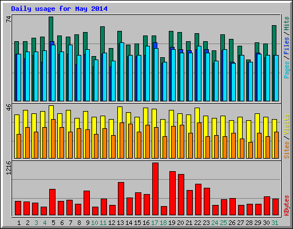Screen dimensions: 293x229
Task: Click the red KBytes bar for day 22
Action: coord(198,200)
